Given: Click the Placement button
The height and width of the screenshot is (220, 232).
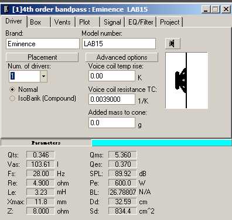Looking at the screenshot, I should tap(42, 57).
